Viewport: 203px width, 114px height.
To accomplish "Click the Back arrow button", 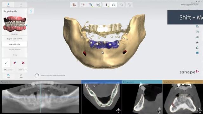I will pos(9,5).
